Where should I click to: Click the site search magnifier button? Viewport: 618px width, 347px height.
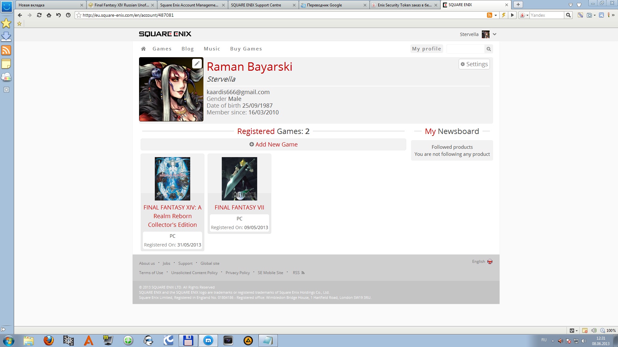tap(489, 49)
